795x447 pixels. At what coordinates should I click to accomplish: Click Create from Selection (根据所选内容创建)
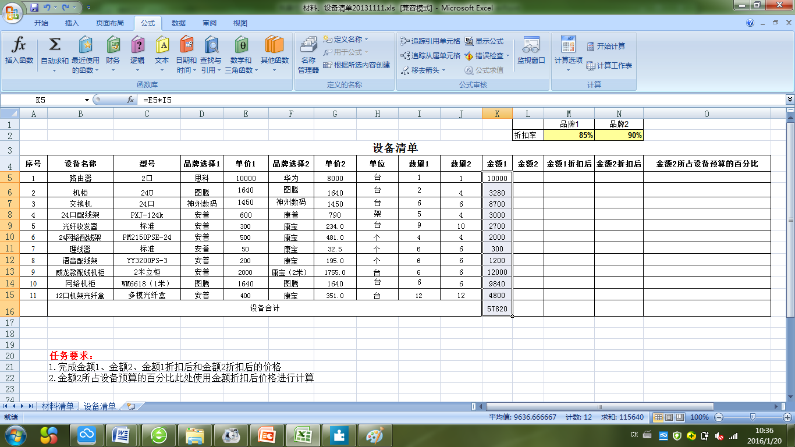pyautogui.click(x=357, y=65)
